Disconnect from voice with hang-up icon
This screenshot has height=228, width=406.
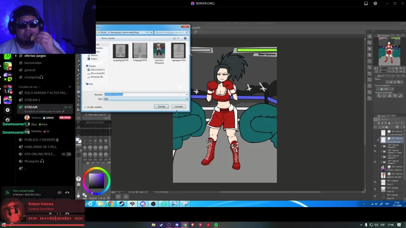click(67, 193)
